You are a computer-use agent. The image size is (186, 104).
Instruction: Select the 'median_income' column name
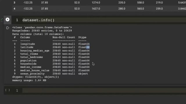(x=31, y=67)
